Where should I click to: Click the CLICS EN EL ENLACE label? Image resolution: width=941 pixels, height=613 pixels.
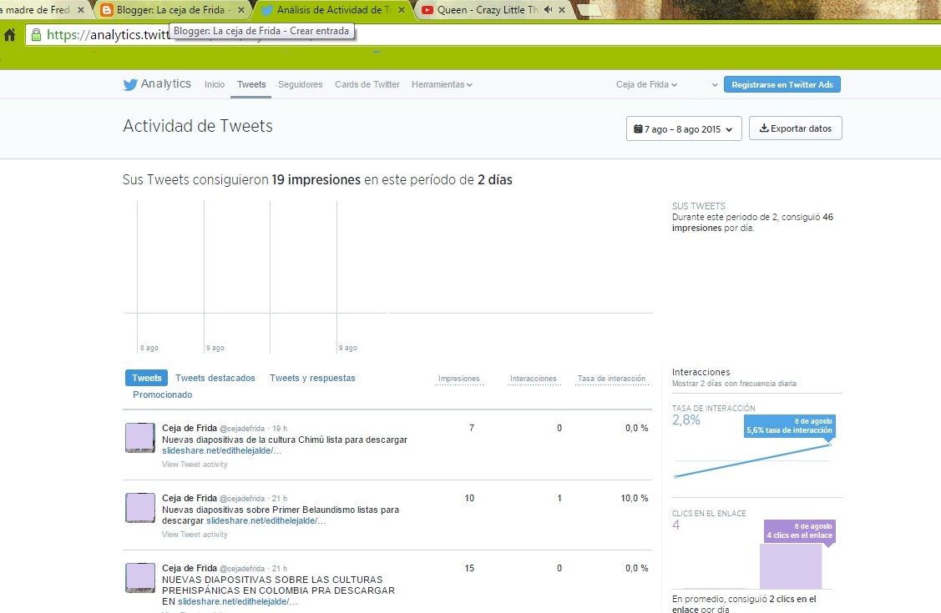click(709, 514)
